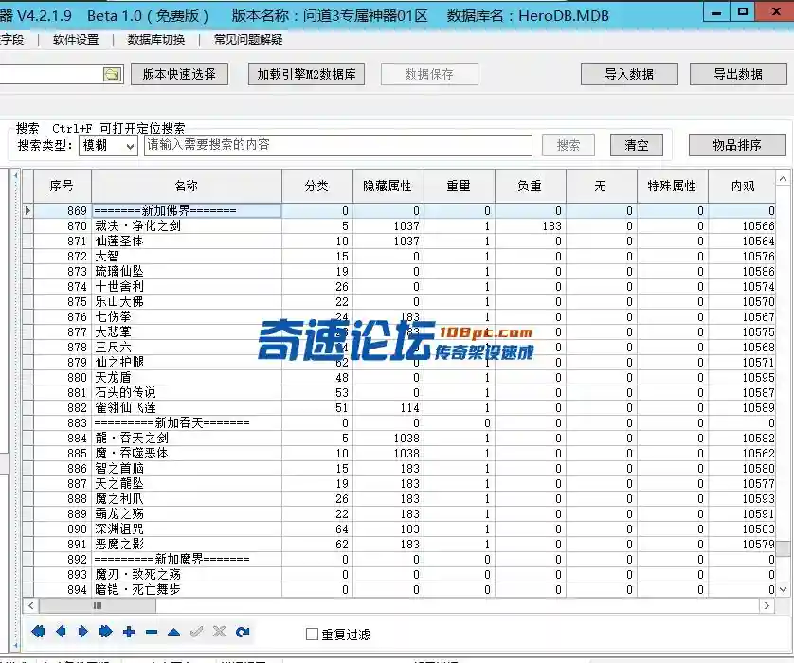Refresh data with the circular arrow icon
Viewport: 794px width, 663px height.
point(243,631)
